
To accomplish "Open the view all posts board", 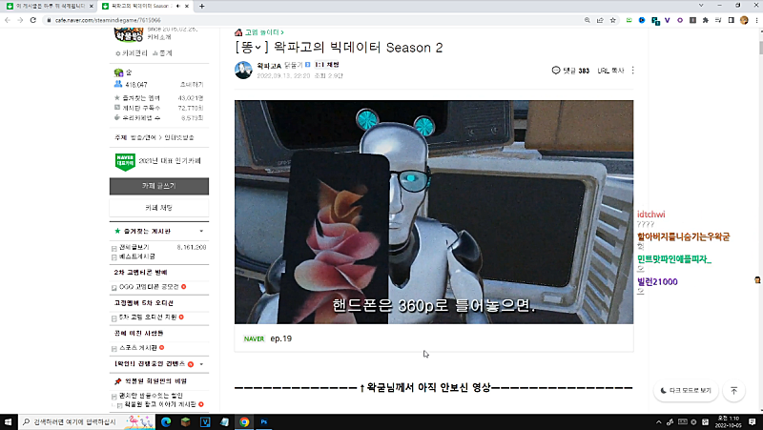I will [x=134, y=247].
